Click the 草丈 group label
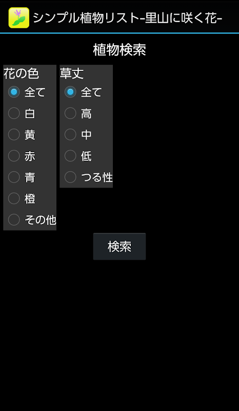 72,73
